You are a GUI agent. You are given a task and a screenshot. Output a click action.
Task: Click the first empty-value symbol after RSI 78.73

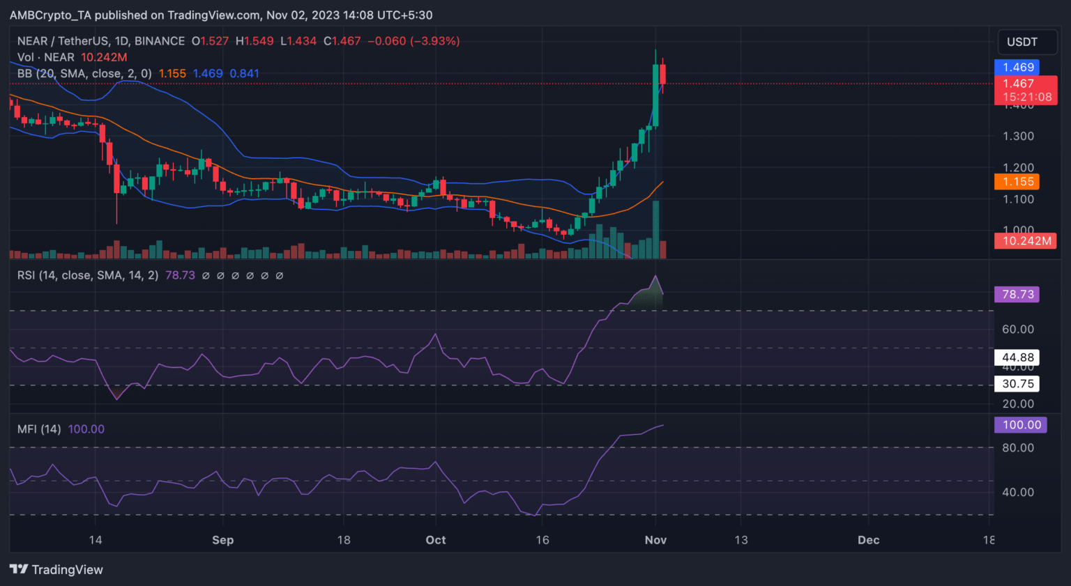(x=206, y=276)
